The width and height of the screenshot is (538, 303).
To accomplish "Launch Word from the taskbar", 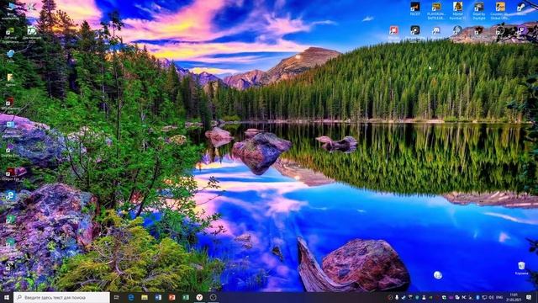I will coord(158,297).
